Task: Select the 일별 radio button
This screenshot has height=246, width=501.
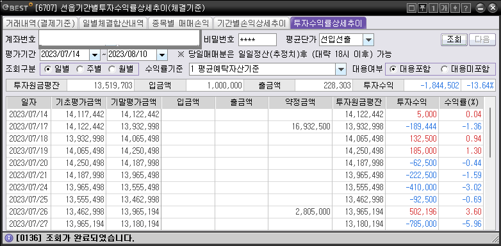Action: point(48,69)
